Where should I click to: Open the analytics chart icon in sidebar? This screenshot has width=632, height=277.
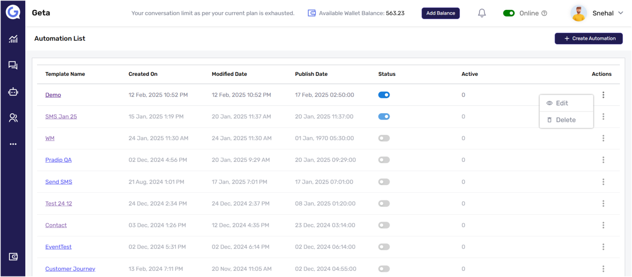(13, 39)
